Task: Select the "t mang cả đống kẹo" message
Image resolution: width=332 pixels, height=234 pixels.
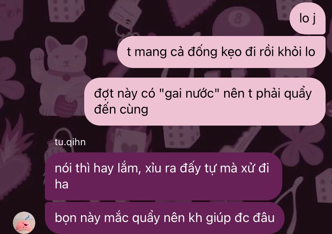Action: (x=221, y=52)
